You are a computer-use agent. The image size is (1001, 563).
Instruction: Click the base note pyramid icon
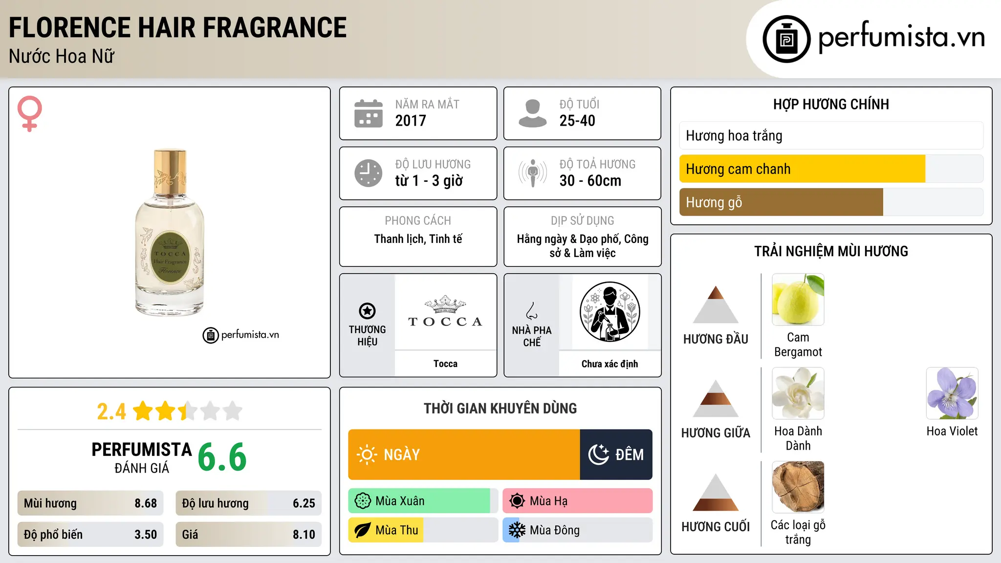click(716, 492)
